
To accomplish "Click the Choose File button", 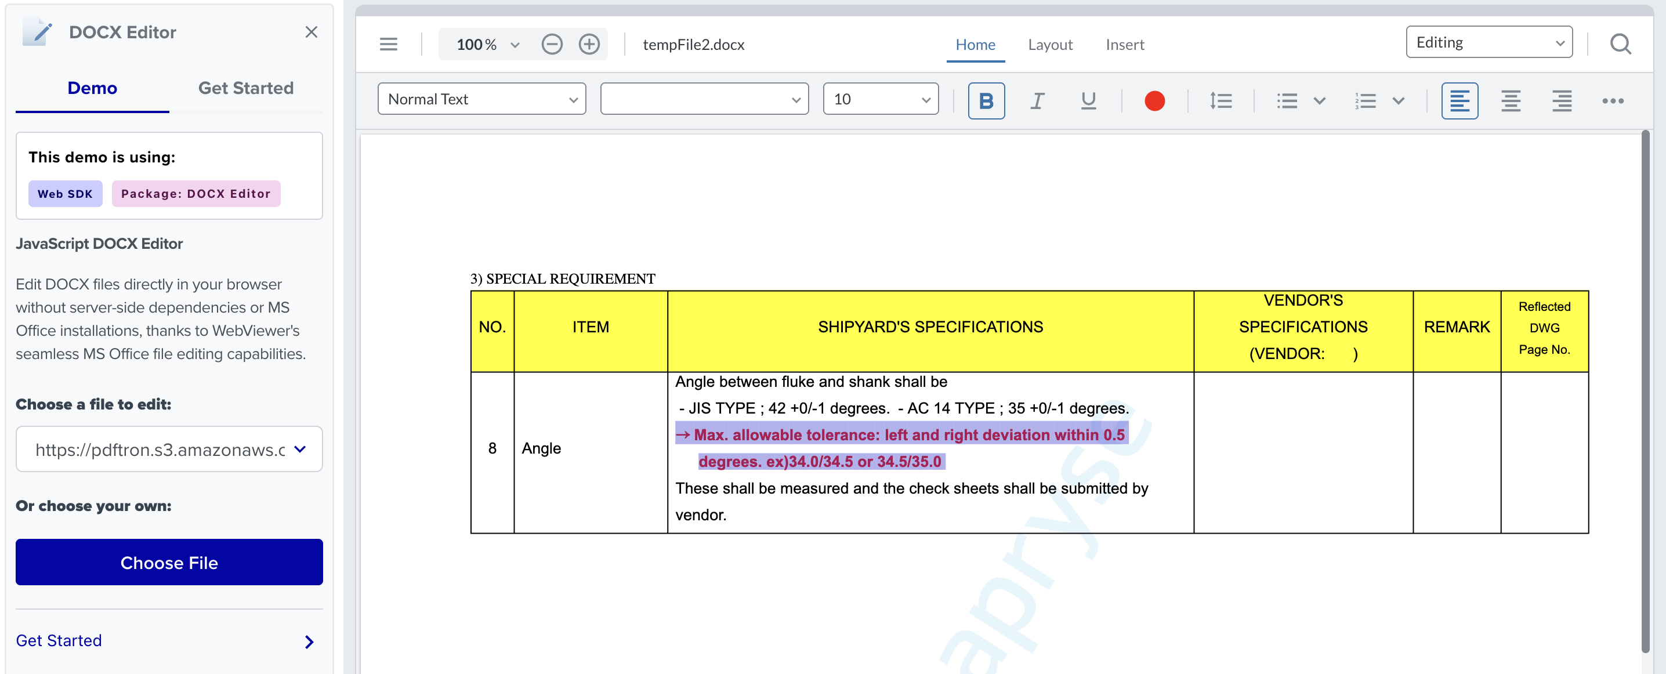I will point(169,562).
